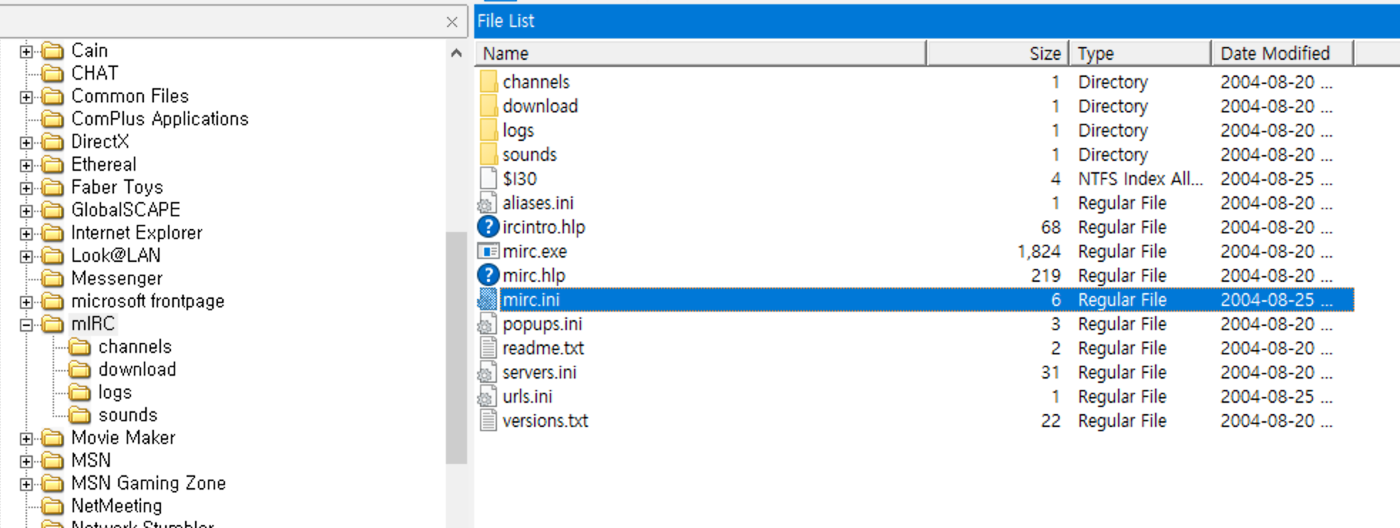This screenshot has width=1400, height=528.
Task: Click the sounds subfolder icon in tree
Action: coord(80,415)
